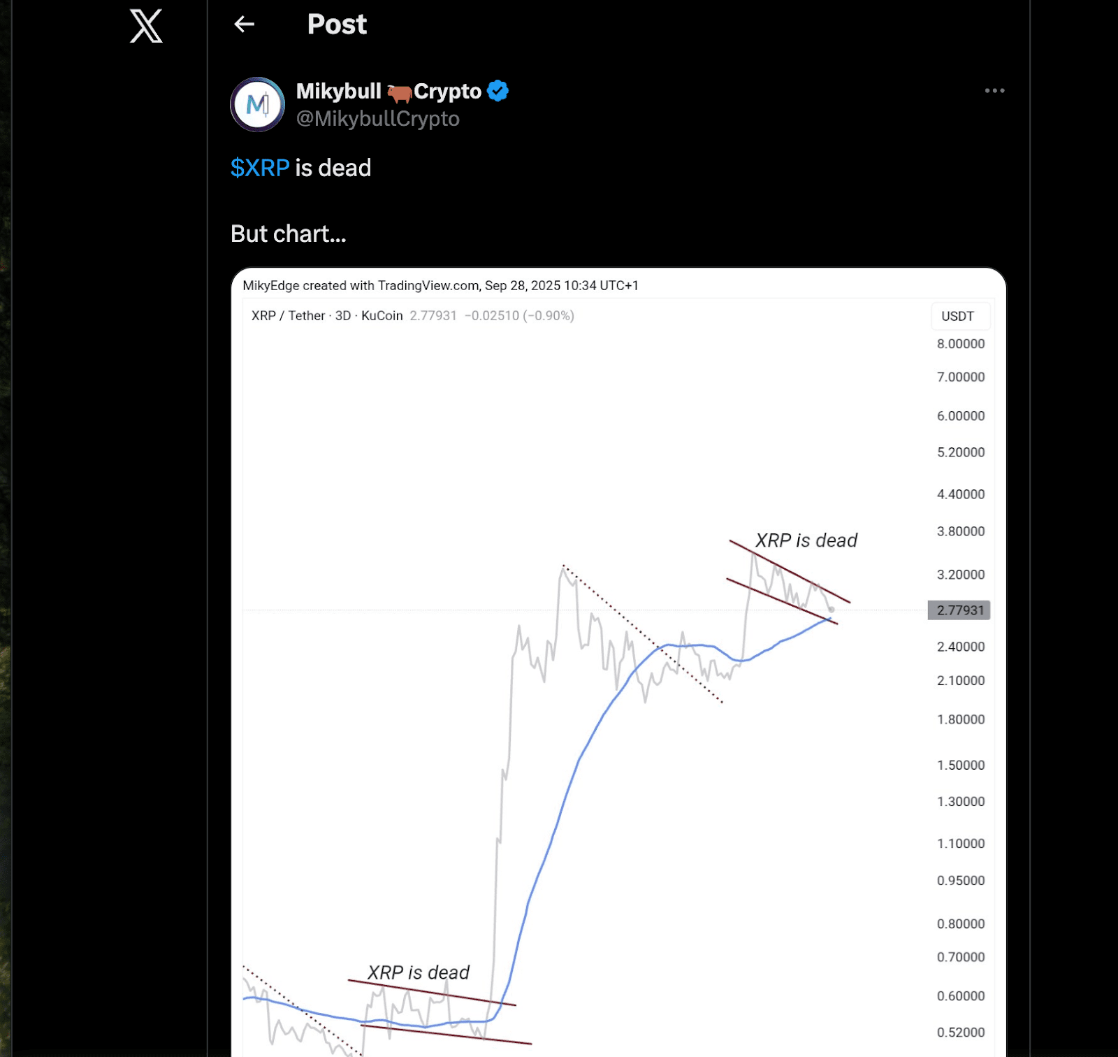Image resolution: width=1118 pixels, height=1057 pixels.
Task: Click the gray dot at latest price point
Action: pyautogui.click(x=831, y=610)
